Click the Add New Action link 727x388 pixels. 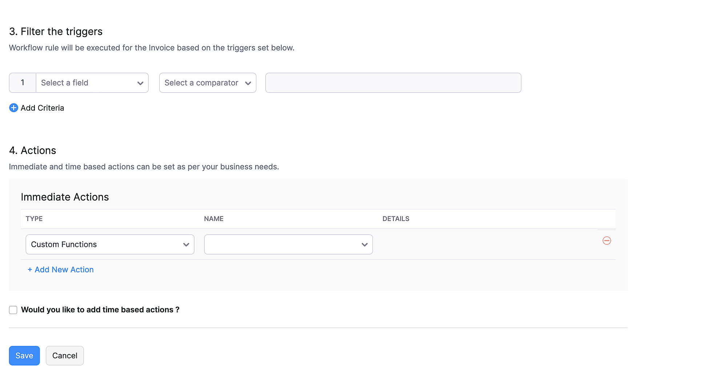[61, 270]
